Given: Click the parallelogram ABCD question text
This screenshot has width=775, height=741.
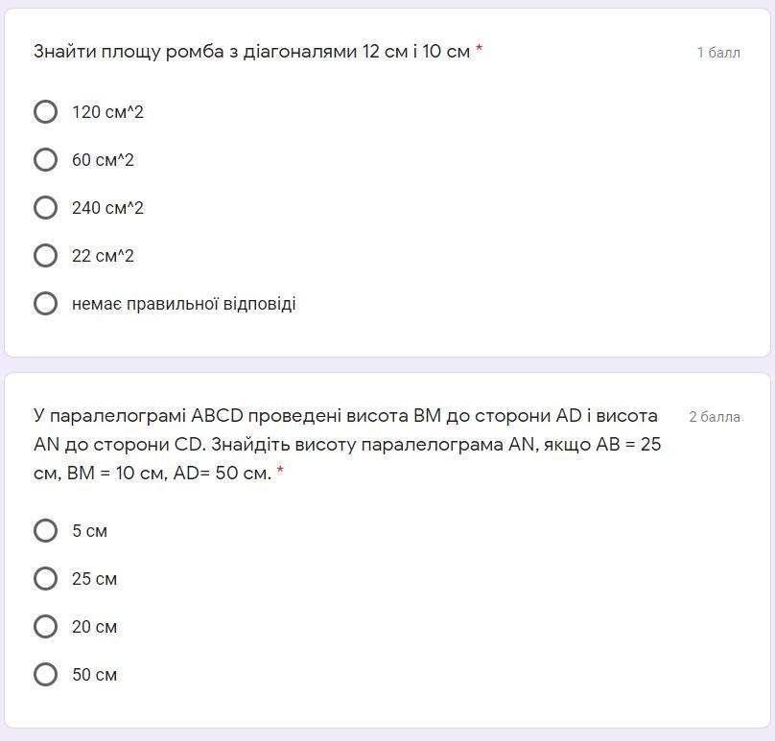Looking at the screenshot, I should pyautogui.click(x=346, y=444).
